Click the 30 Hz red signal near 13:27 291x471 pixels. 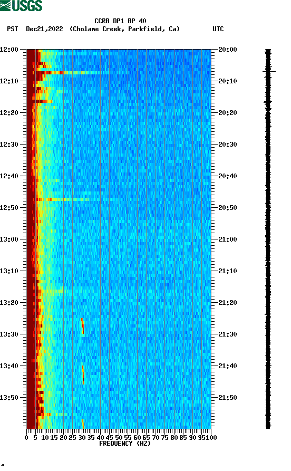83,326
